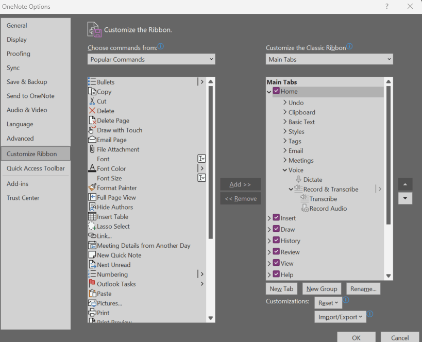Select the New Quick Note icon
Screen dimensions: 422x342
pos(92,254)
